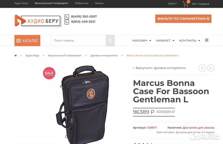
Task: Open Фильтр по параметрам
Action: 183,19
